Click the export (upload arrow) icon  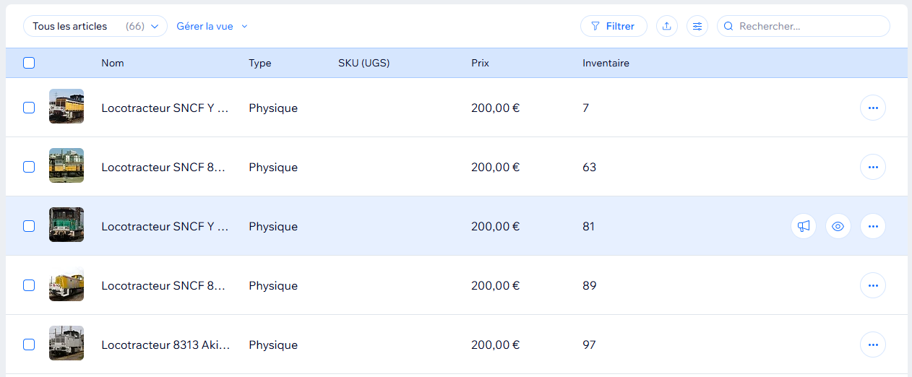[x=667, y=27]
